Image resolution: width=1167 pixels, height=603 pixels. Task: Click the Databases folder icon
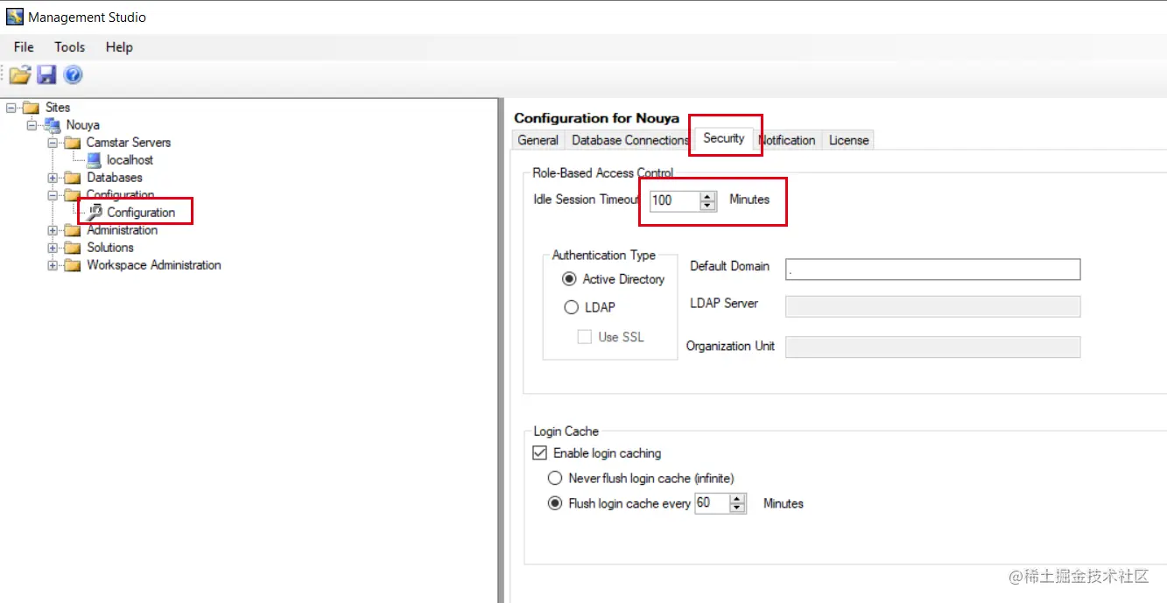[x=73, y=178]
